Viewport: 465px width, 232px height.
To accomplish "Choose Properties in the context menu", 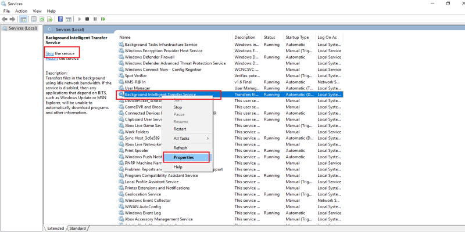I will pos(187,157).
